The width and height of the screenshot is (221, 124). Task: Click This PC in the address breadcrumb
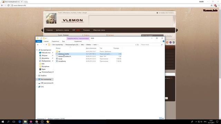point(58,45)
